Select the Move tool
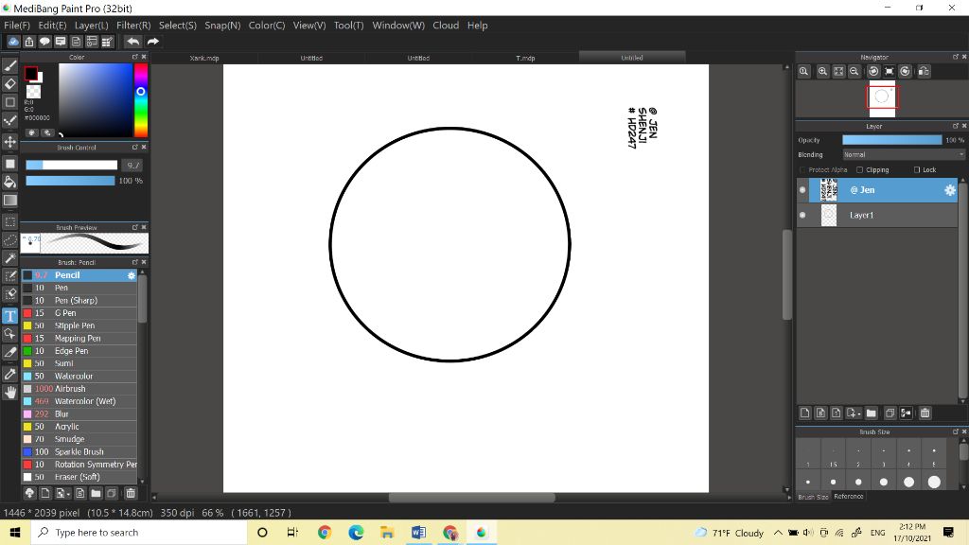The image size is (969, 545). pos(9,142)
